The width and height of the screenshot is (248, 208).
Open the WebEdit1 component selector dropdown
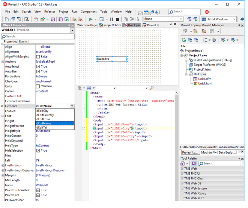(72, 30)
